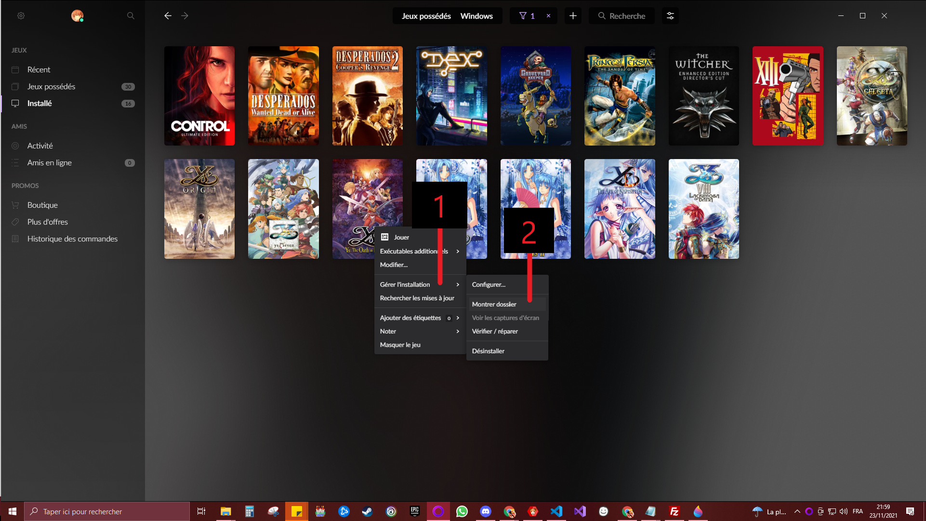Image resolution: width=926 pixels, height=521 pixels.
Task: Remove the active filter with X
Action: coord(548,16)
